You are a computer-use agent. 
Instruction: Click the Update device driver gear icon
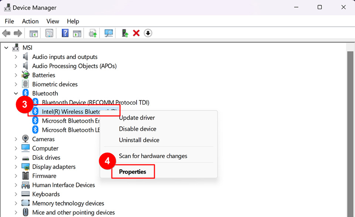(x=92, y=34)
